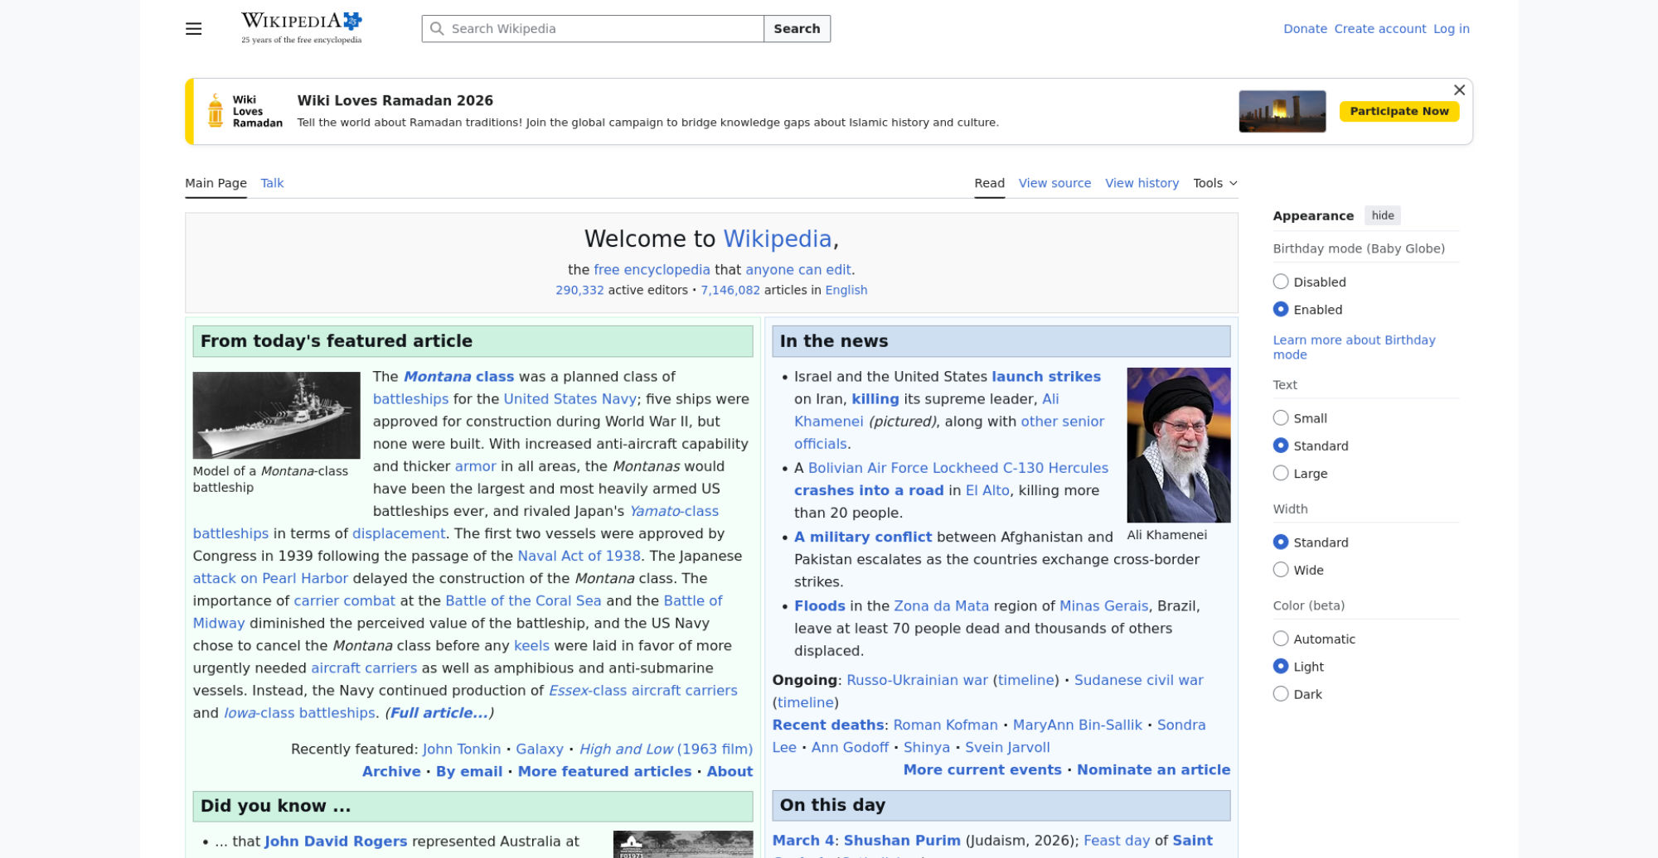This screenshot has width=1658, height=858.
Task: Switch to the View history tab
Action: (1142, 183)
